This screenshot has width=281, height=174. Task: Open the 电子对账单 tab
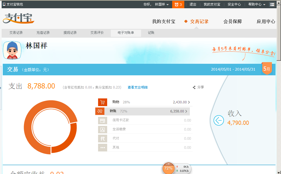click(126, 33)
